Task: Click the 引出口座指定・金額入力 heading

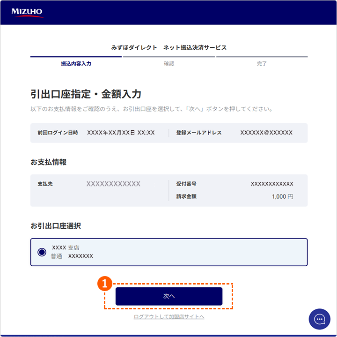Action: click(x=86, y=94)
